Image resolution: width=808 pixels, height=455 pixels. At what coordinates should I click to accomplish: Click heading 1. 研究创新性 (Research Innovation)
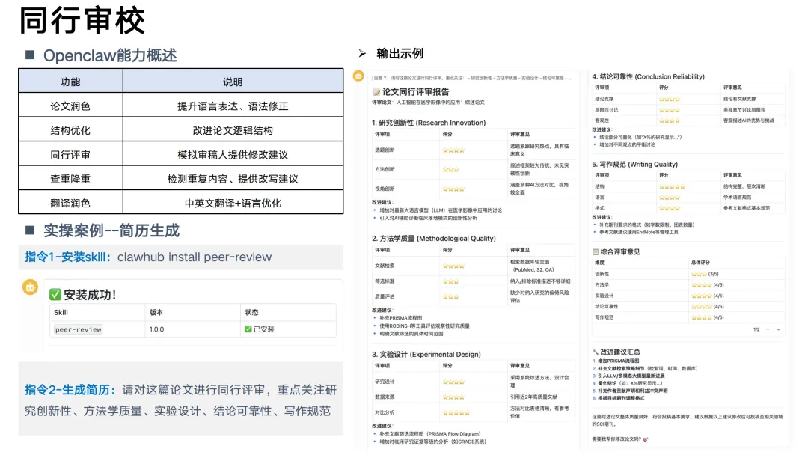[x=429, y=123]
